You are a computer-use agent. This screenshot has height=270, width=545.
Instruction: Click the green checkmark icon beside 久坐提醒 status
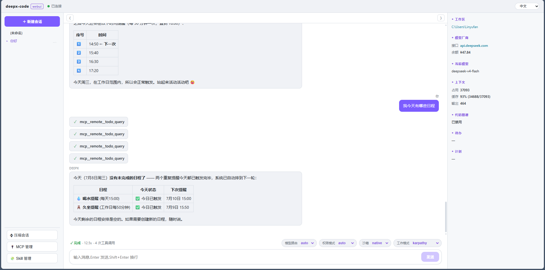[138, 208]
